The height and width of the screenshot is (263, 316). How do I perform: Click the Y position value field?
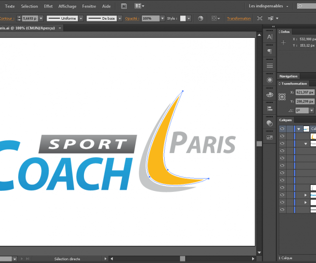point(305,102)
